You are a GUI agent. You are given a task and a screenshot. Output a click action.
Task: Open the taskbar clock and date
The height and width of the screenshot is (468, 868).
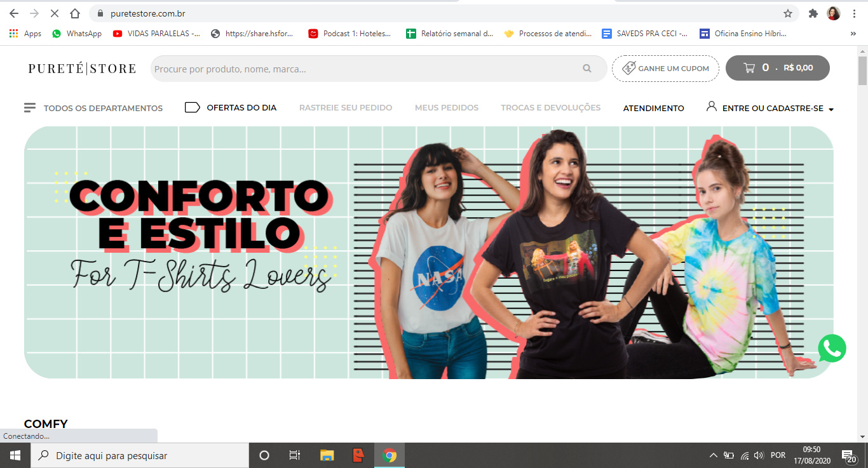tap(811, 455)
